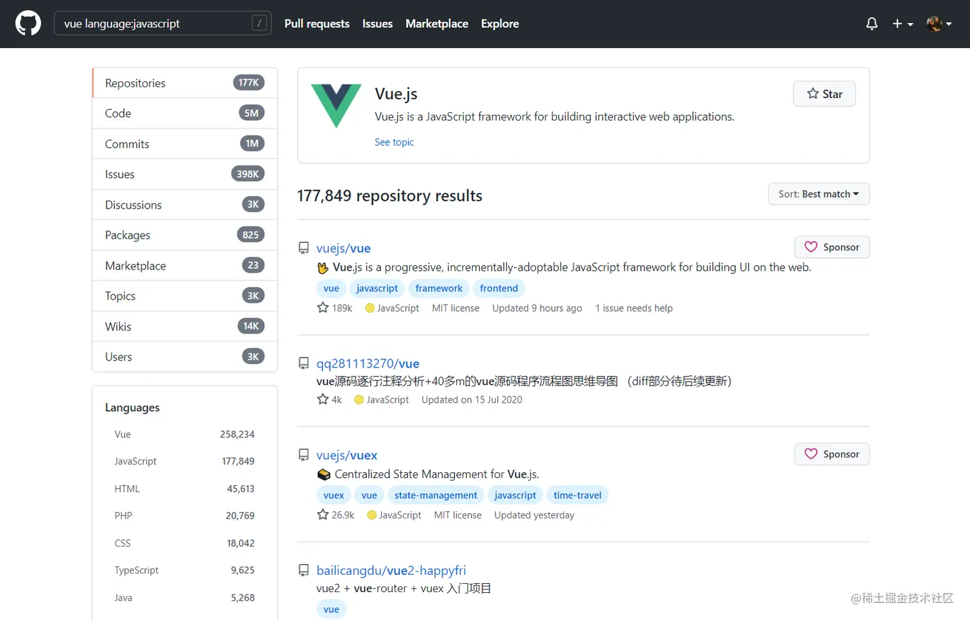This screenshot has width=970, height=621.
Task: Click the 'vue' topic tag under vuejs/vue
Action: pos(331,289)
